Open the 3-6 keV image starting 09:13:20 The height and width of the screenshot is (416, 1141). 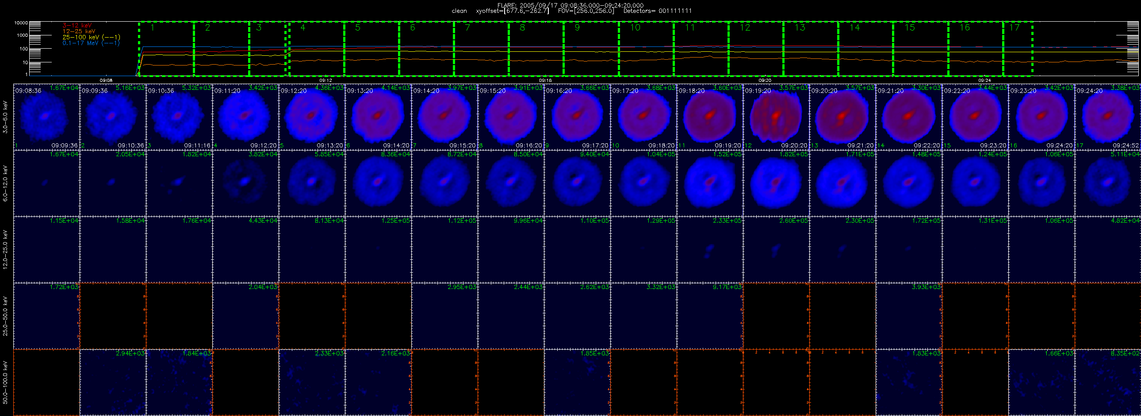(x=378, y=116)
